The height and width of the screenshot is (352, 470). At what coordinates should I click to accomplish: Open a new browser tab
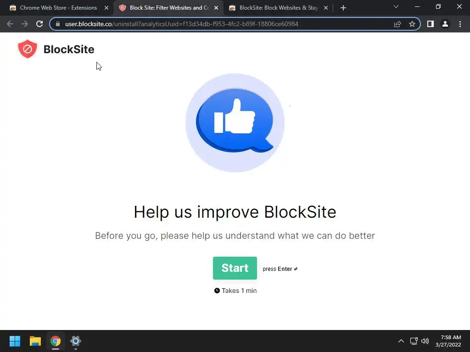coord(343,8)
